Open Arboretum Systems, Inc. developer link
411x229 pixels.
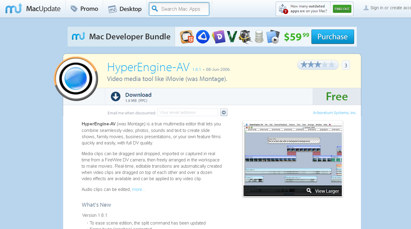click(335, 113)
